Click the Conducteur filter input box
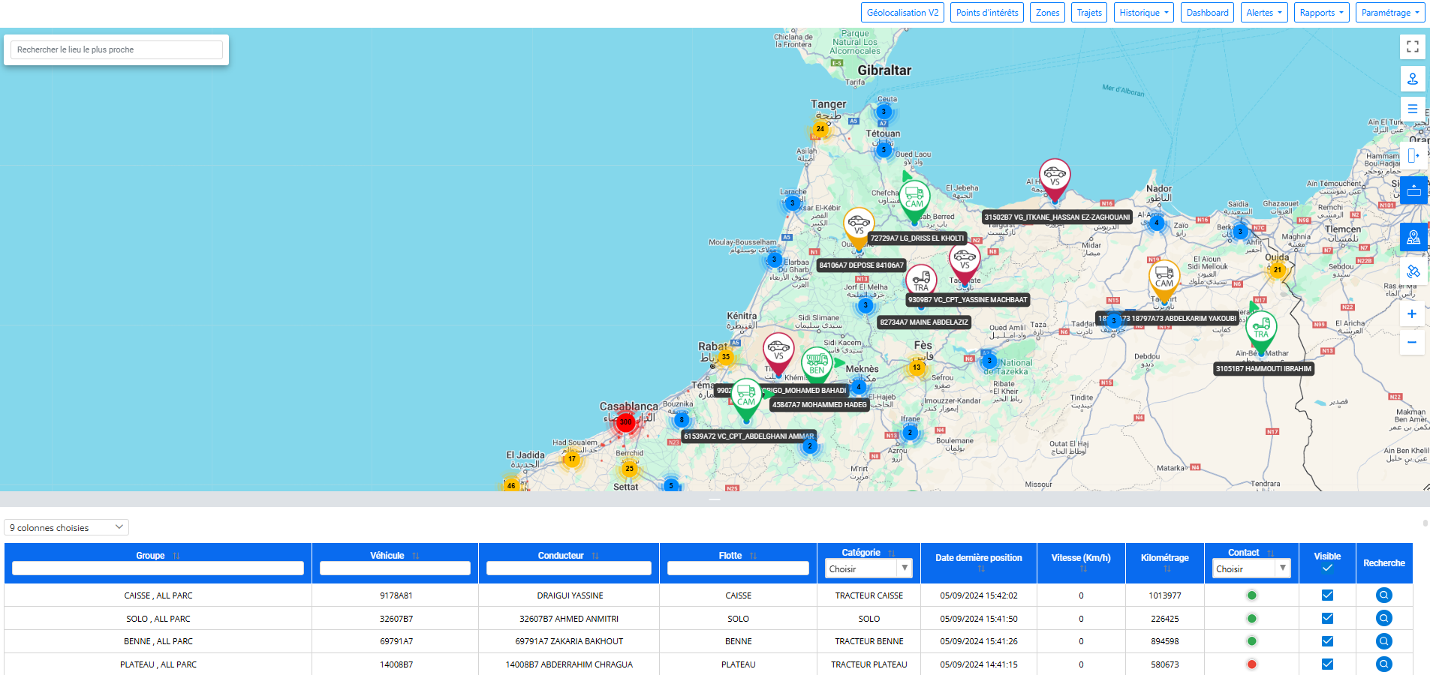 568,568
